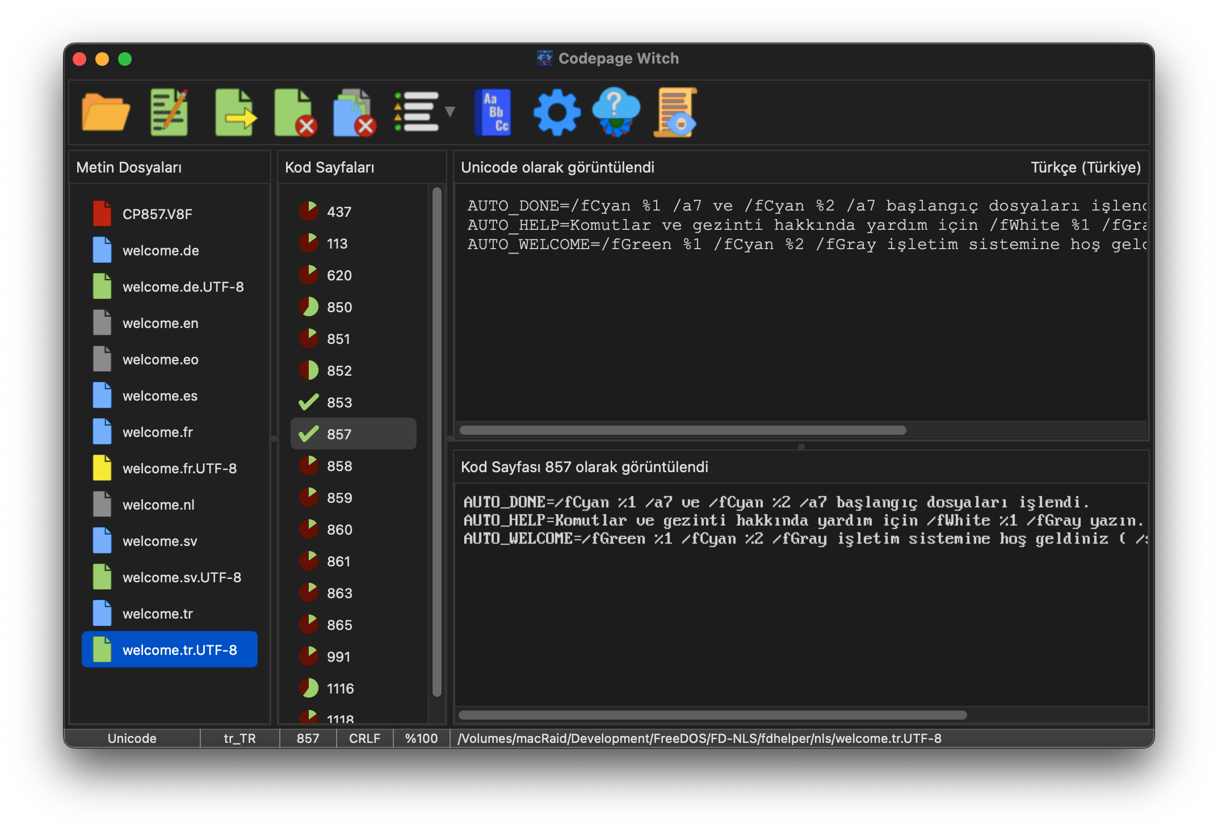
Task: Click the open folder toolbar icon
Action: coord(106,112)
